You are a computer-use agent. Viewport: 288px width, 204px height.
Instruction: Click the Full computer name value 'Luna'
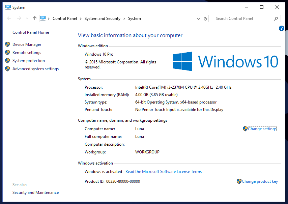[140, 137]
